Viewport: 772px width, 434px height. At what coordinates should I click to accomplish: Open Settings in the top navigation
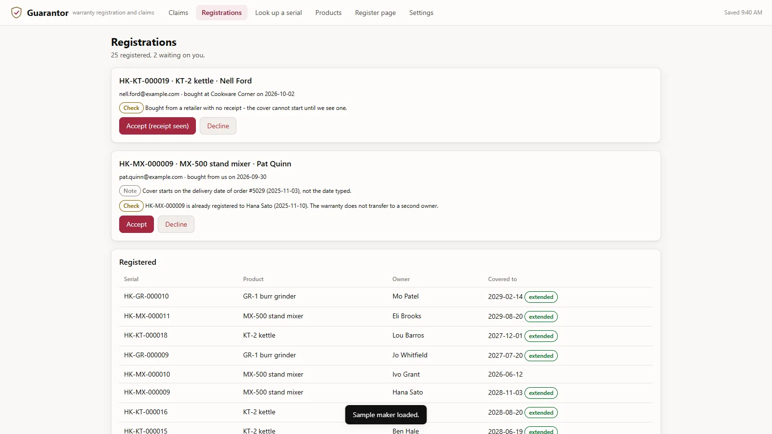pos(421,13)
